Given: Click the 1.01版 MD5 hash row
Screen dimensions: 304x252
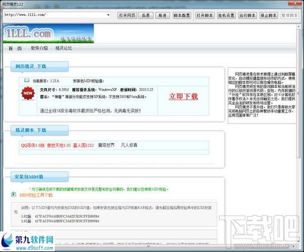Looking at the screenshot, I should click(x=60, y=221).
